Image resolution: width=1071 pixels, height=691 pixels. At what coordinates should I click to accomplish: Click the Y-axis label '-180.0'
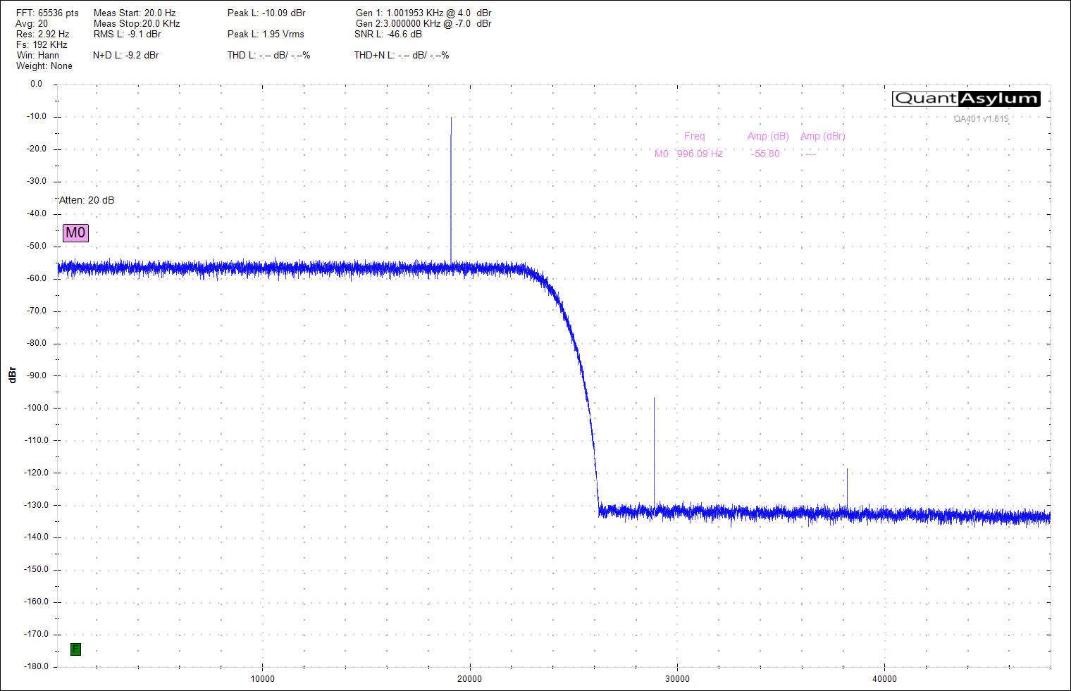36,666
